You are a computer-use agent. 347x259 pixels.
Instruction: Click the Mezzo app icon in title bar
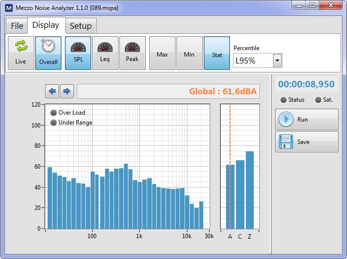[x=8, y=7]
